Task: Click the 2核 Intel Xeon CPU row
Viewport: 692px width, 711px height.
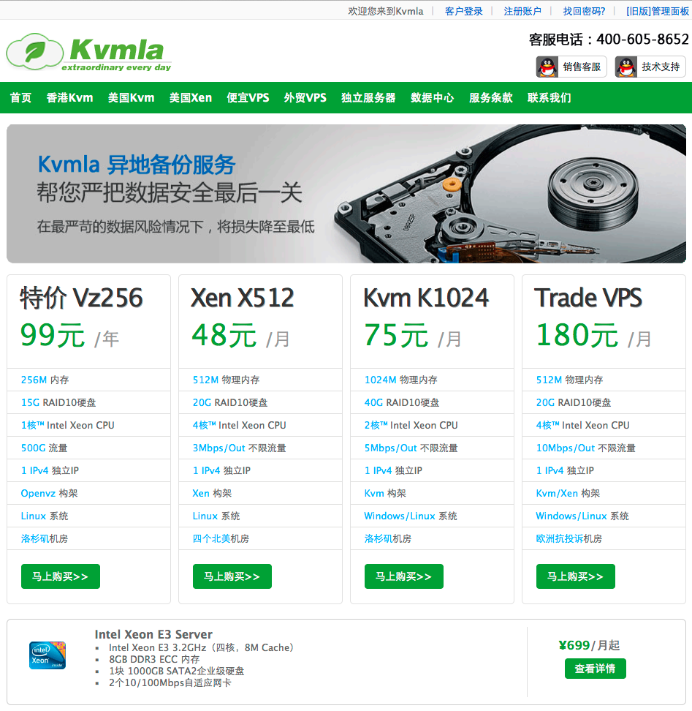Action: pyautogui.click(x=432, y=425)
